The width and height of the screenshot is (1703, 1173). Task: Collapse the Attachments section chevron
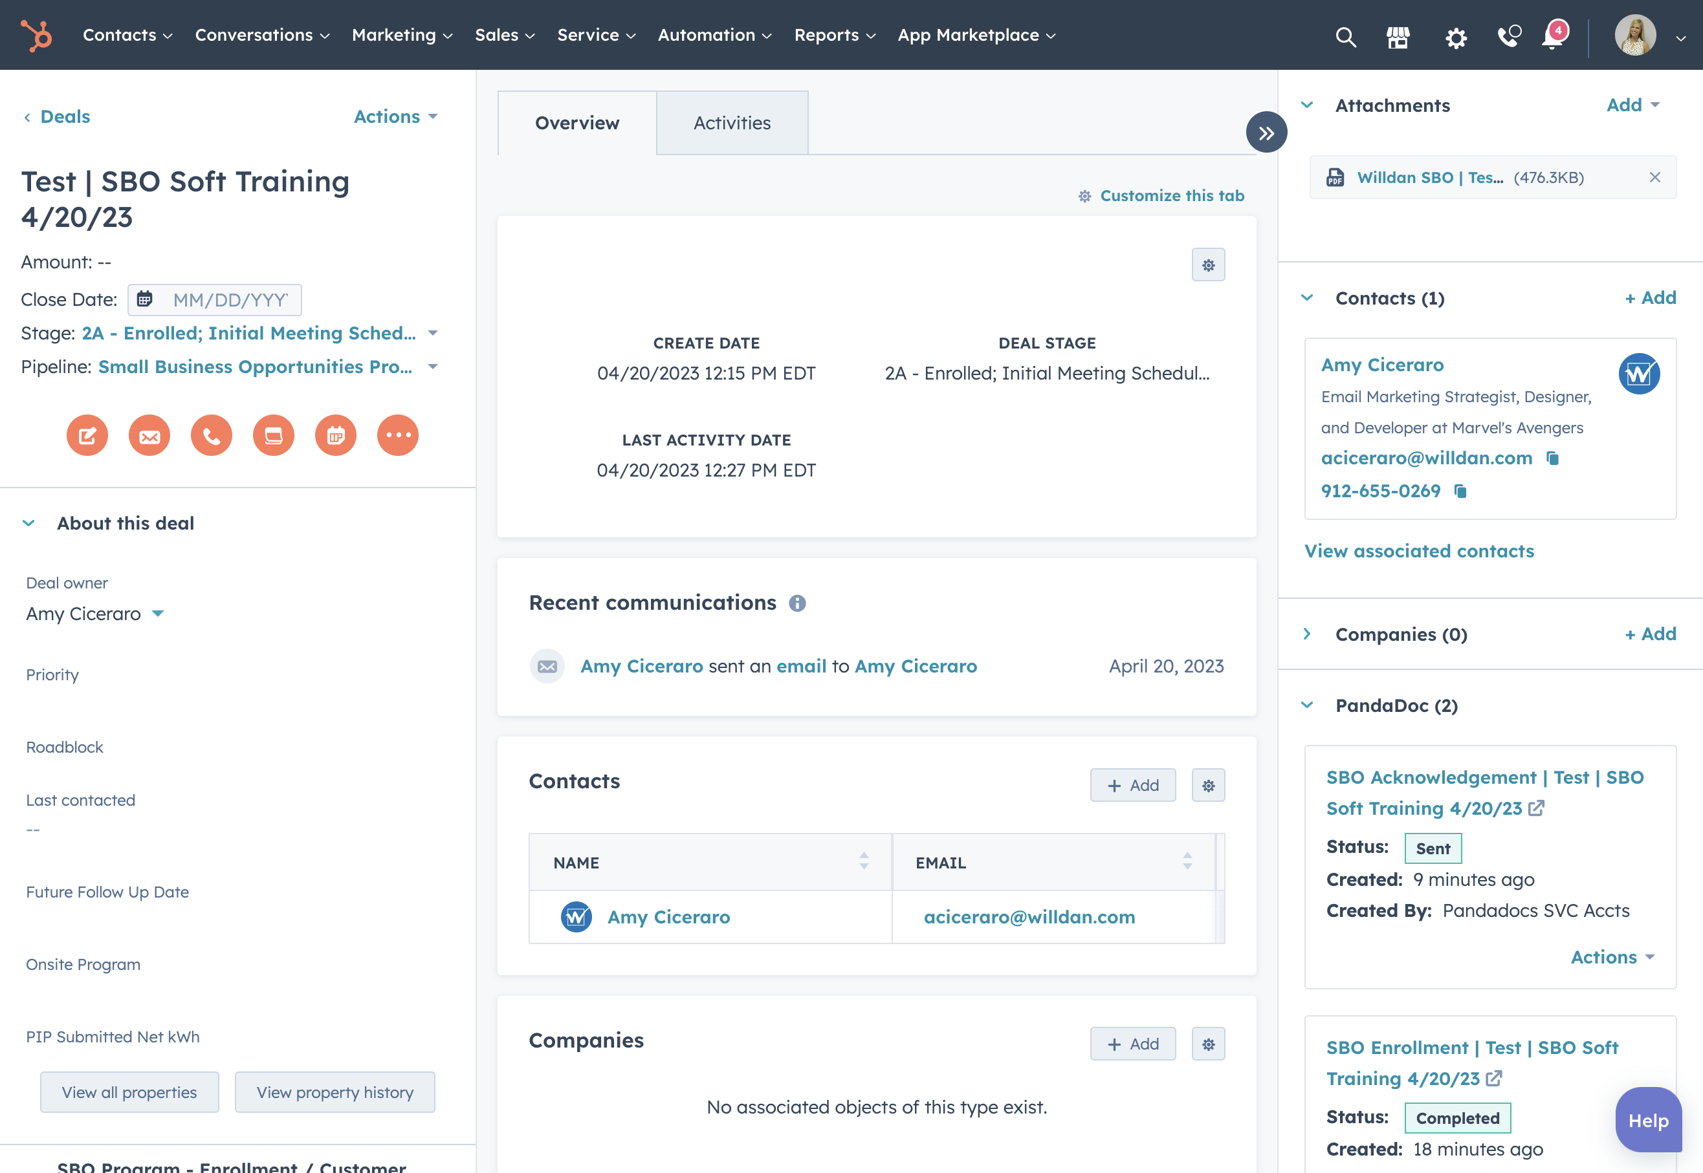[1306, 105]
